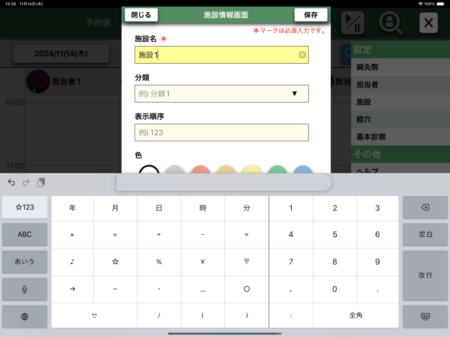This screenshot has width=450, height=337.
Task: Pick the green color swatch
Action: [x=277, y=170]
